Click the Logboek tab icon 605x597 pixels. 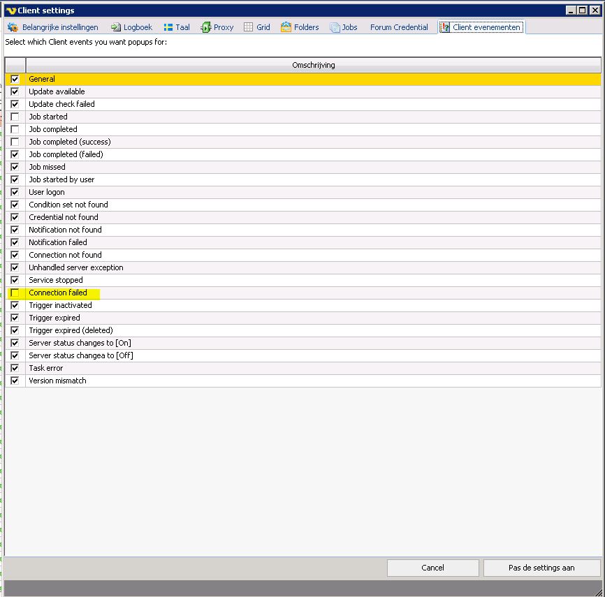tap(116, 27)
